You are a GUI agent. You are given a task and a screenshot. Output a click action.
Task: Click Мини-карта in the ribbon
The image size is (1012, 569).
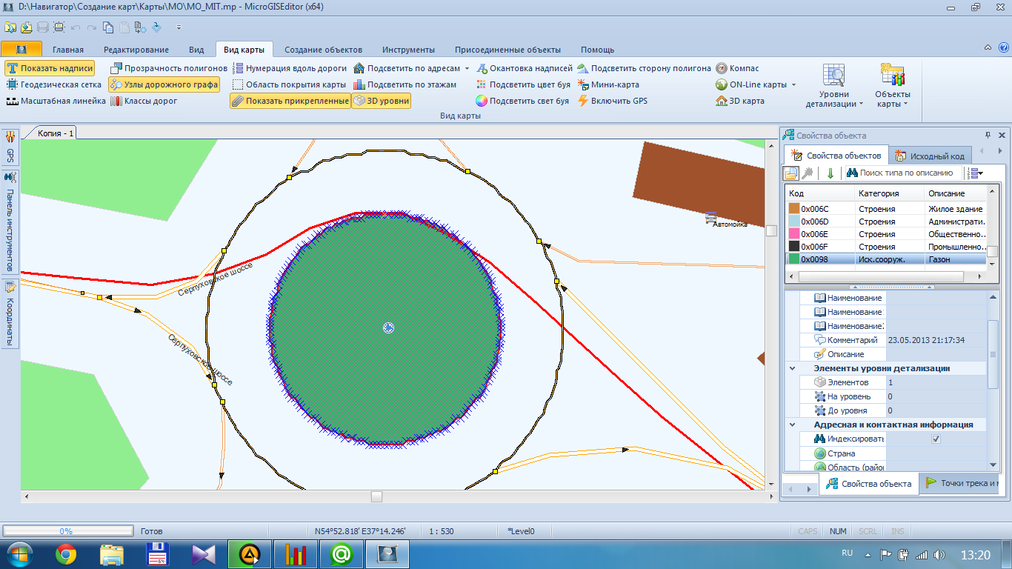click(614, 84)
